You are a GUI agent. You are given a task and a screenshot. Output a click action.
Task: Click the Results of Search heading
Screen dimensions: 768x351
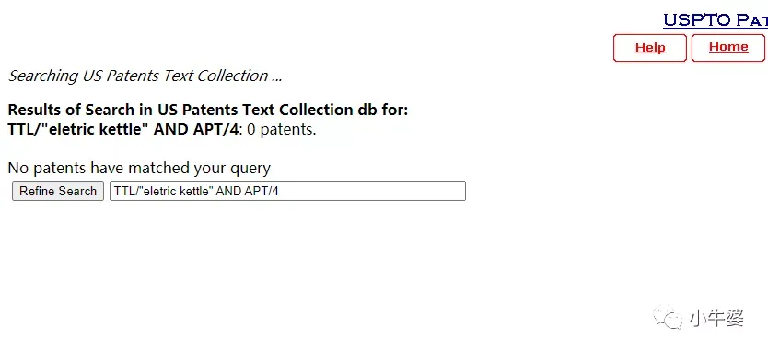[208, 110]
